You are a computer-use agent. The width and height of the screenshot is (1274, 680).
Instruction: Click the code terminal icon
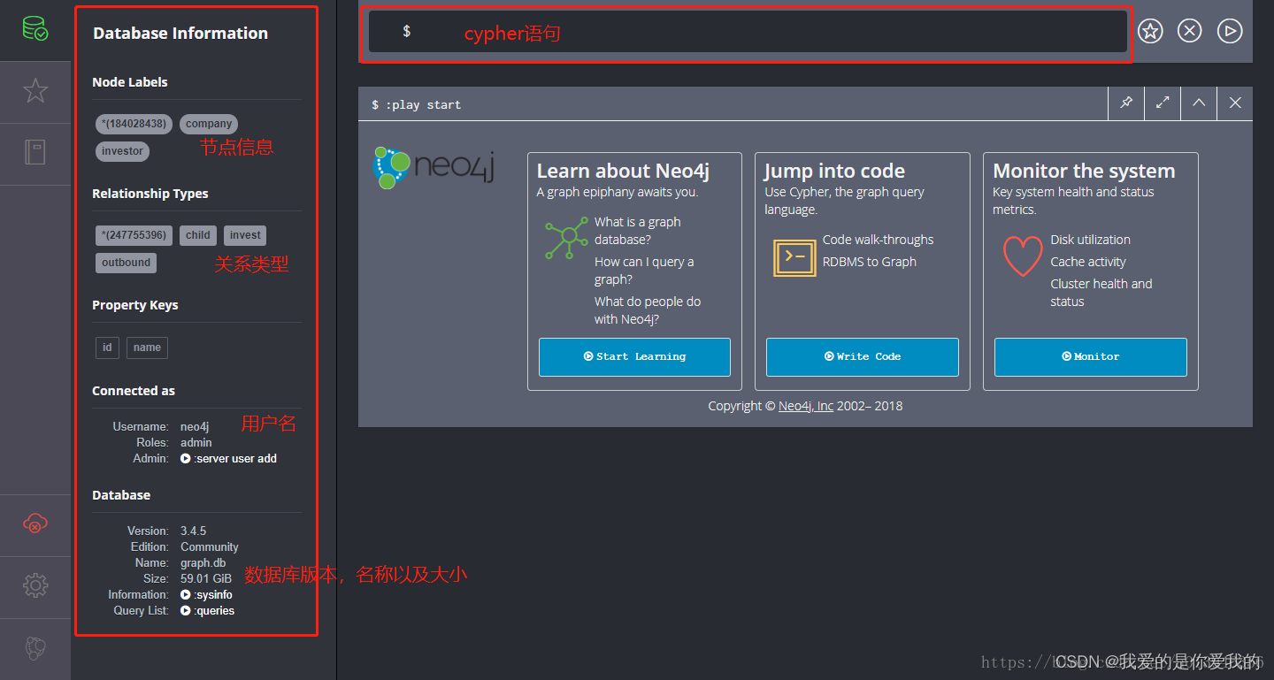click(x=794, y=257)
